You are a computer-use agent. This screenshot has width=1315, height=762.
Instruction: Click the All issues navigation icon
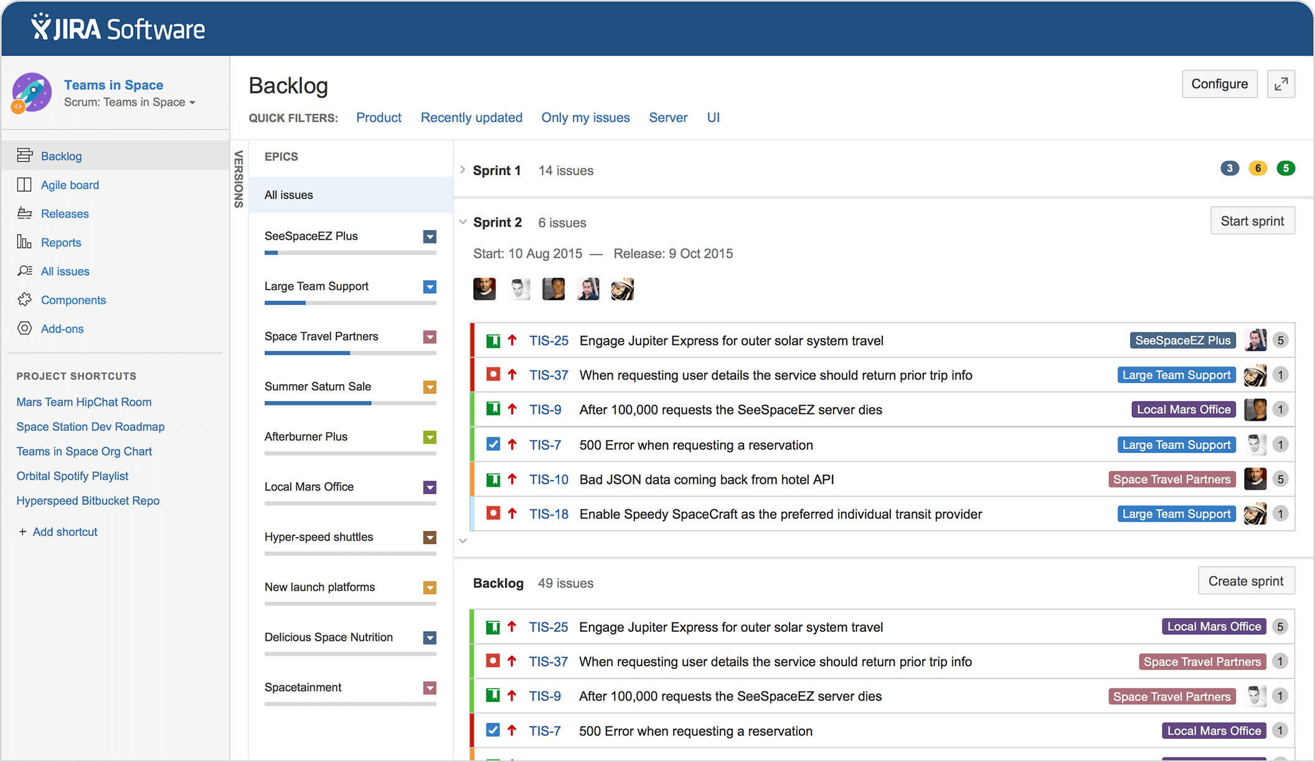pyautogui.click(x=24, y=271)
